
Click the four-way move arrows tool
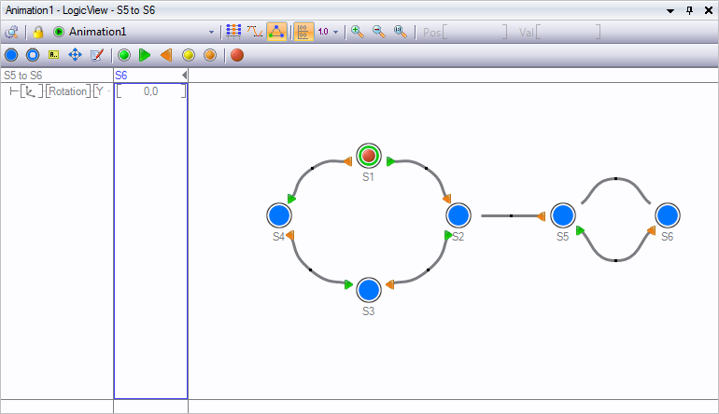(x=76, y=55)
